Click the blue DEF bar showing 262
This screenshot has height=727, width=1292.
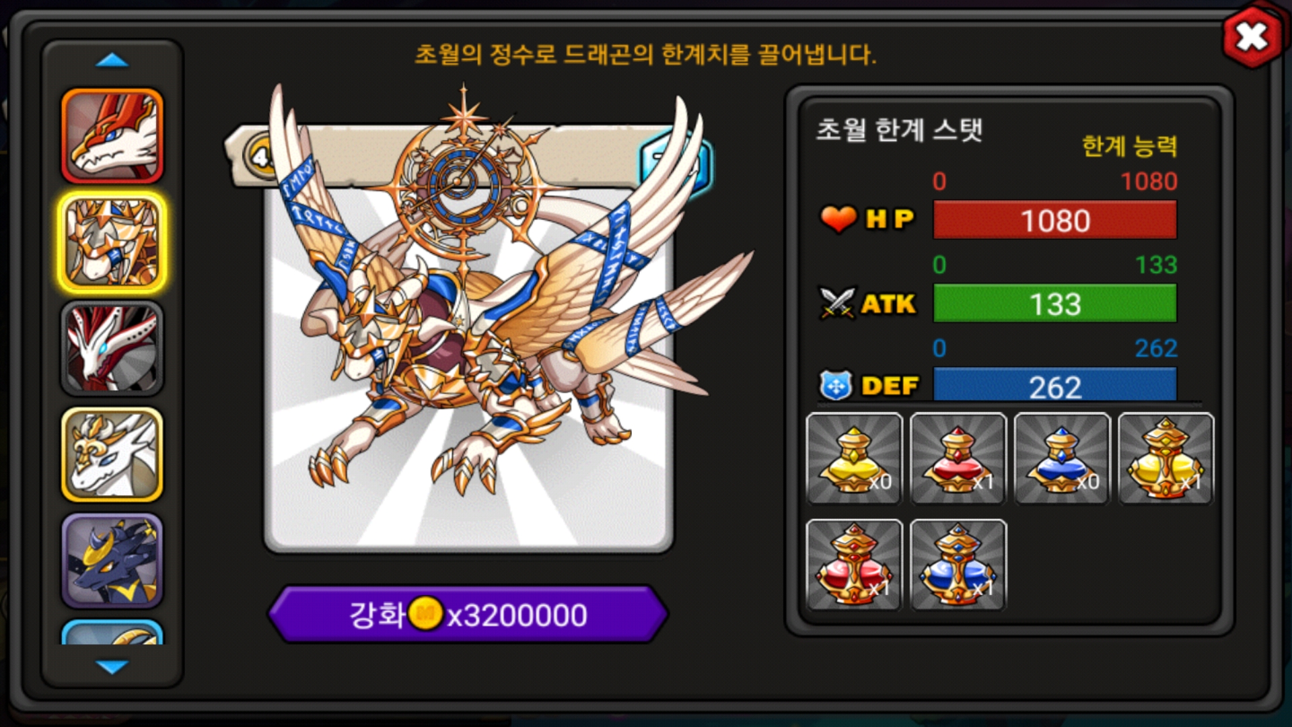[x=1055, y=384]
